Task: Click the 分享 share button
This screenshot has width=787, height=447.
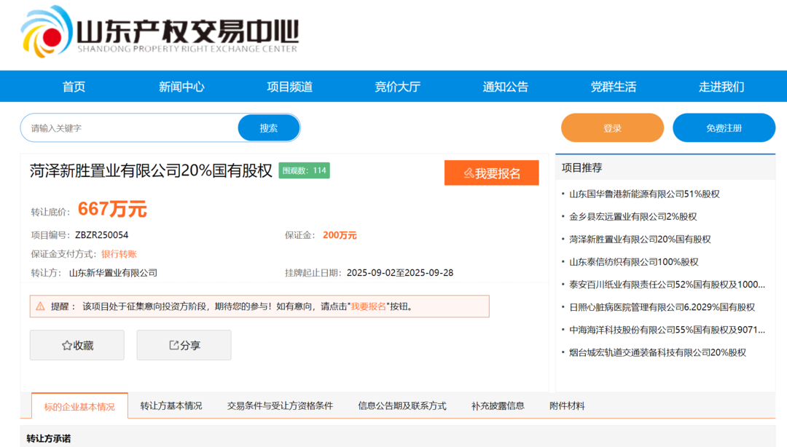Action: coord(184,345)
